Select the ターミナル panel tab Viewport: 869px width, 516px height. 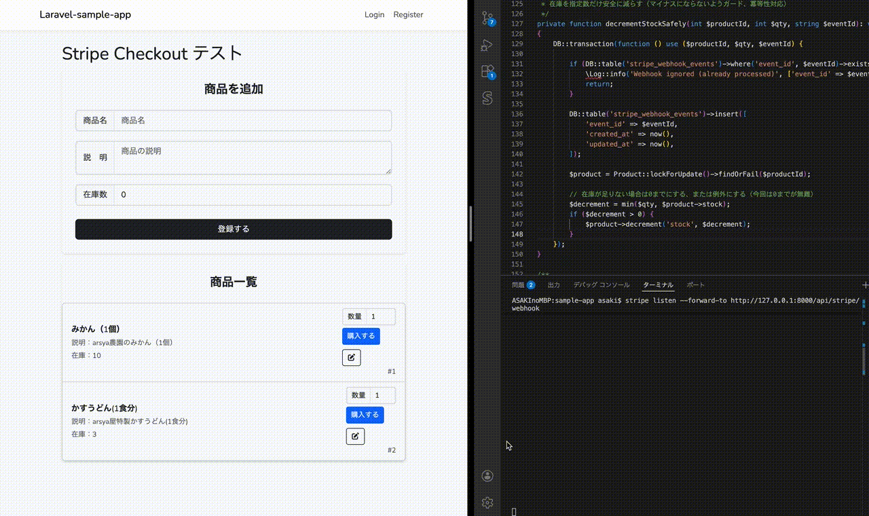(x=658, y=285)
